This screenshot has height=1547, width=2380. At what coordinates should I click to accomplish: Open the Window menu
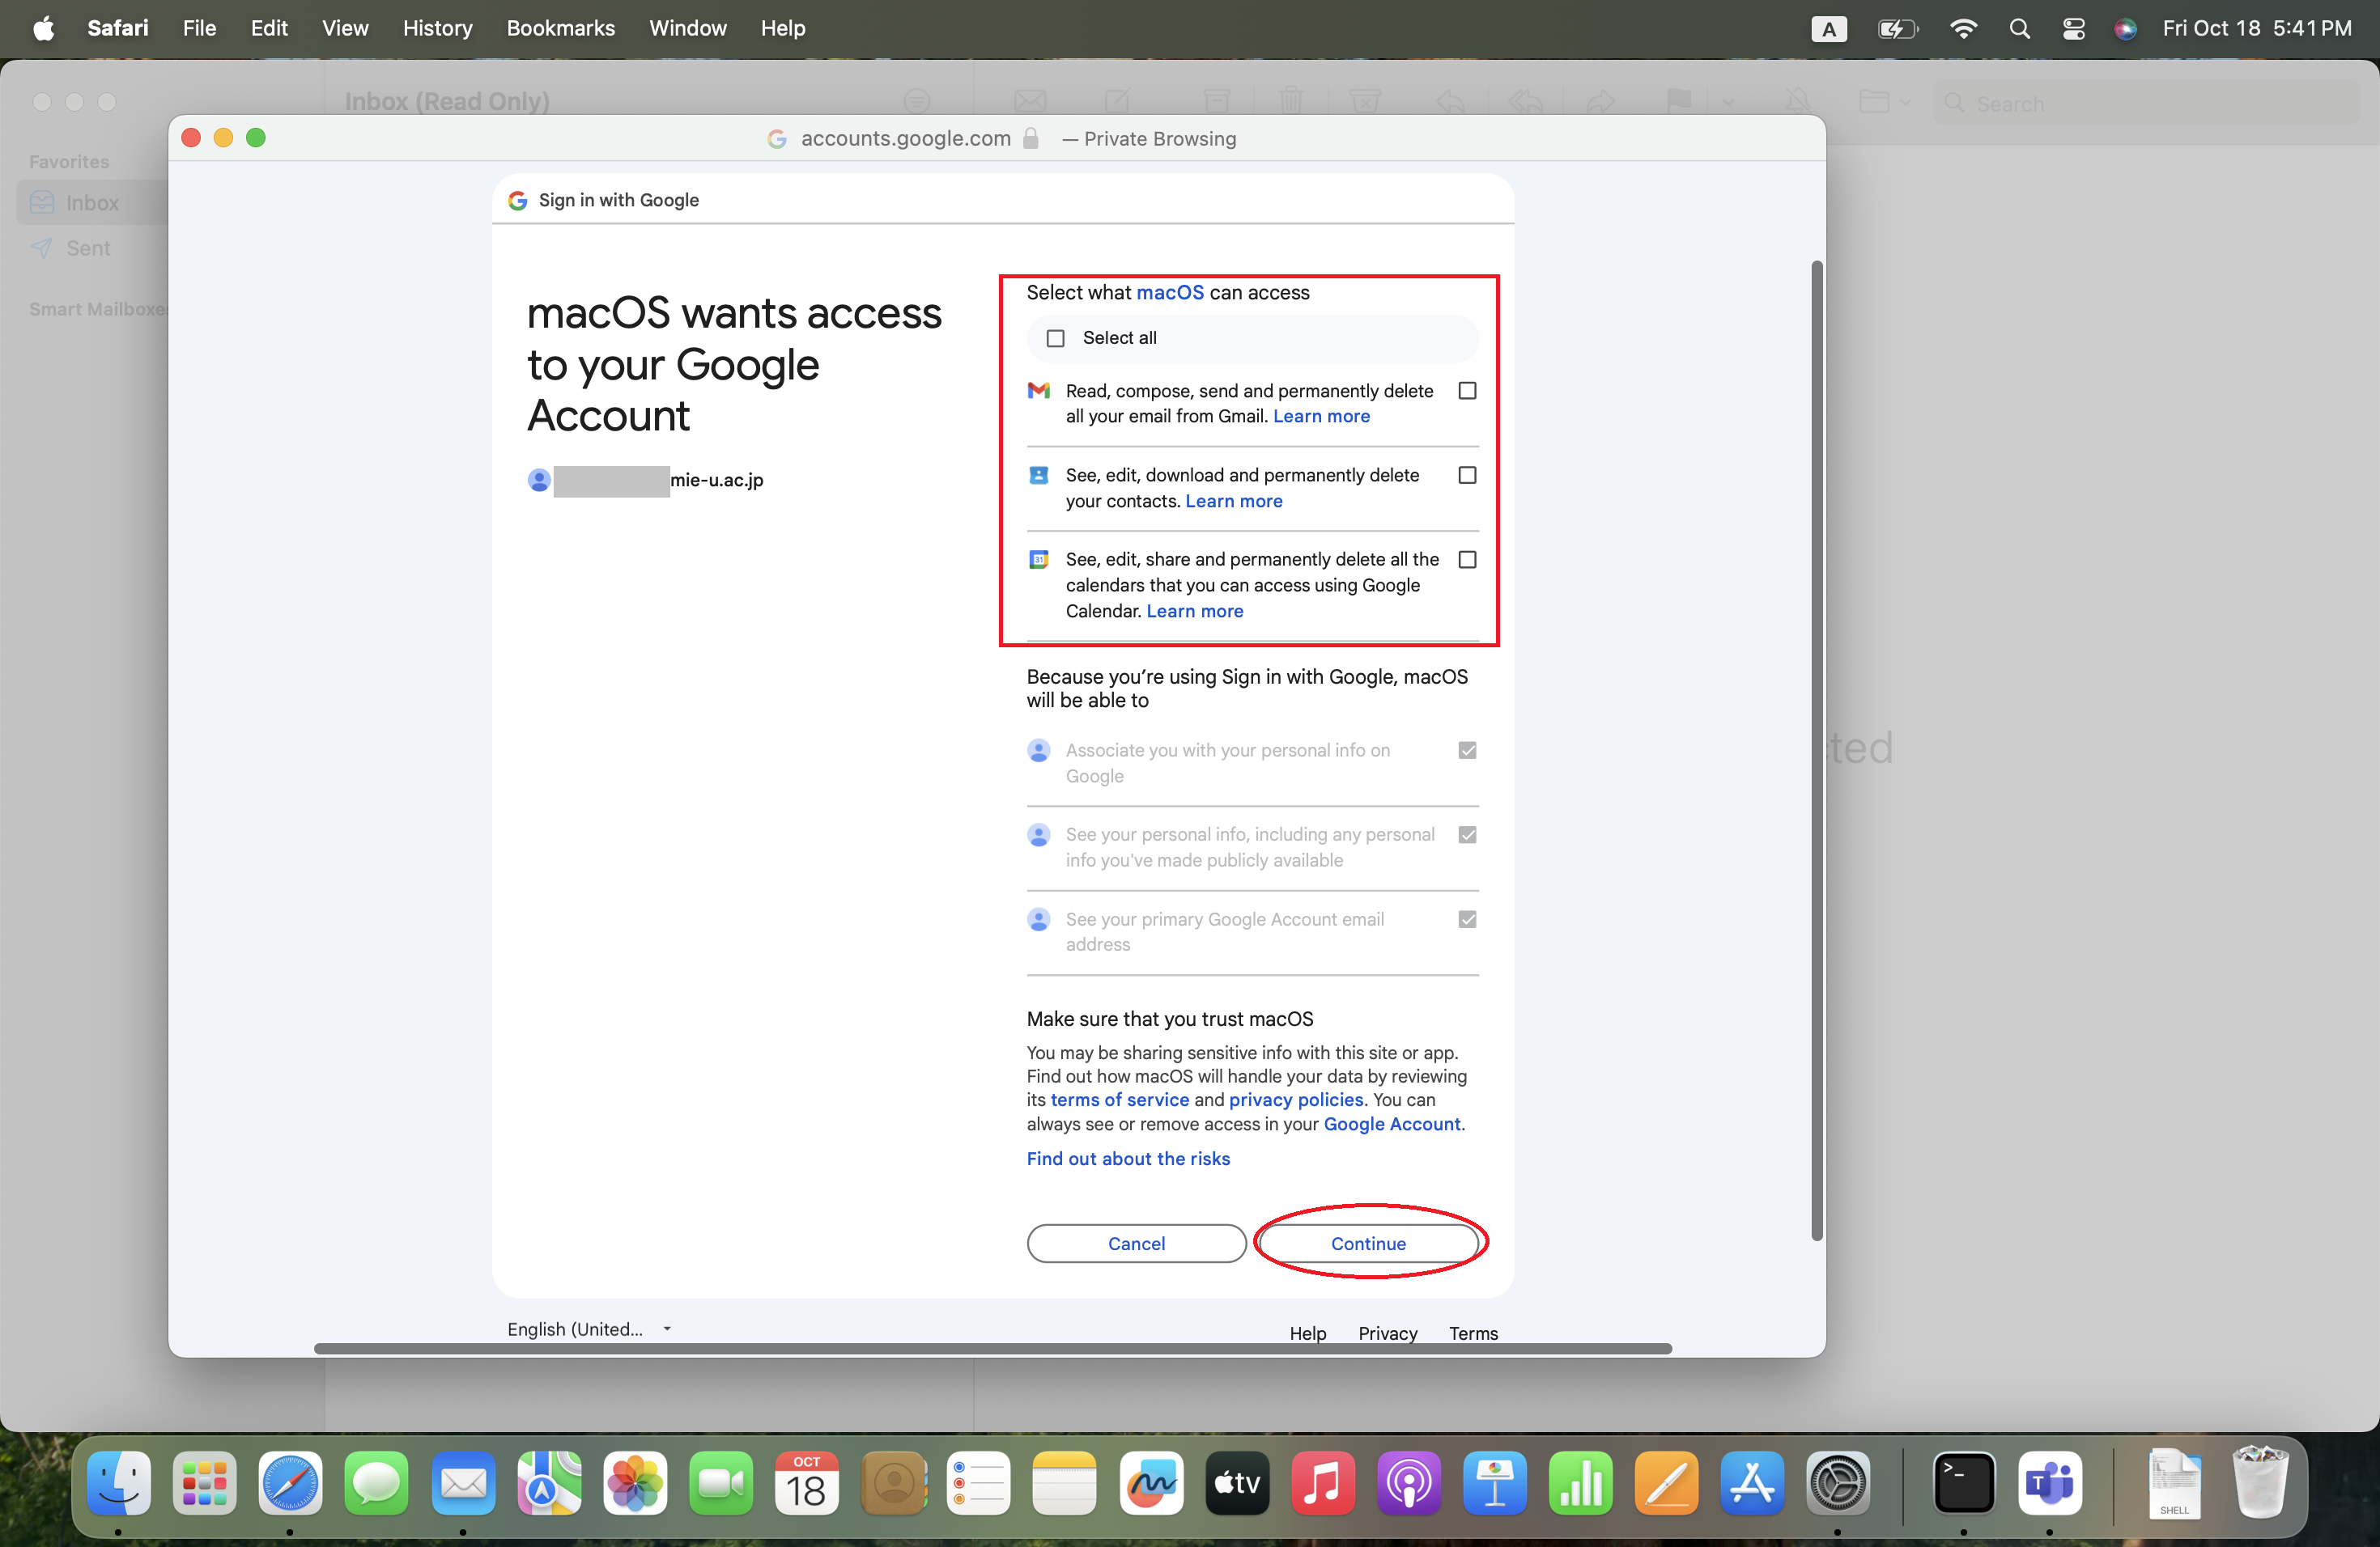coord(687,28)
